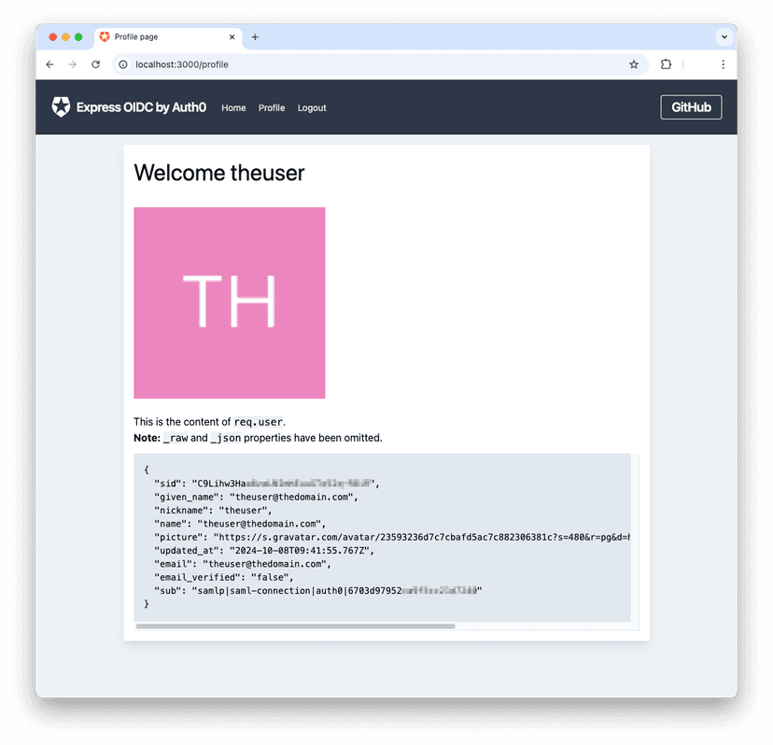Open the Profile nav link
This screenshot has width=773, height=745.
[x=272, y=108]
